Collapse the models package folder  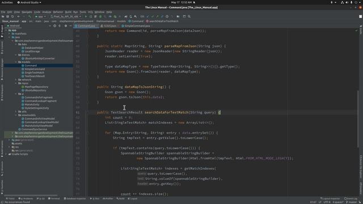pyautogui.click(x=16, y=62)
